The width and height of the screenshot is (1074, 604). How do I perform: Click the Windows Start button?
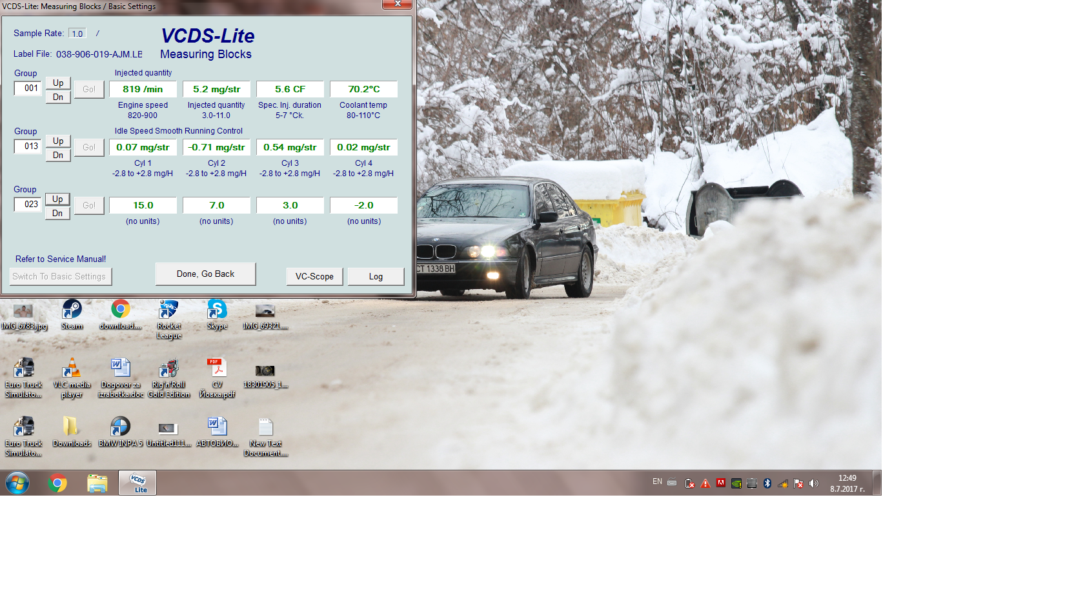pyautogui.click(x=17, y=483)
